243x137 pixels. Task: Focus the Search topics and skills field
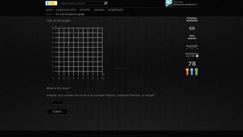[82, 3]
